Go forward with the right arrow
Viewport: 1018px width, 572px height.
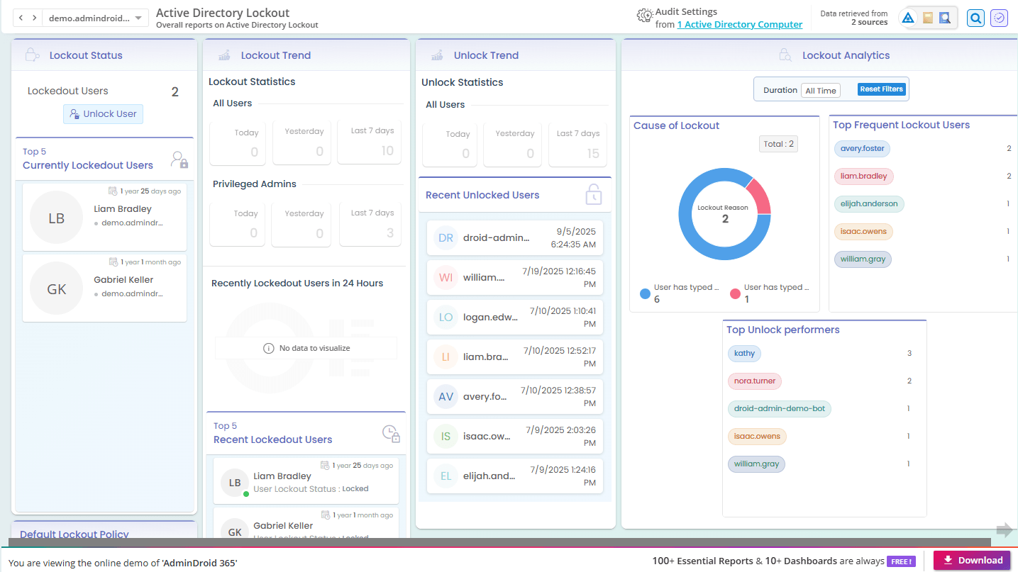point(34,18)
